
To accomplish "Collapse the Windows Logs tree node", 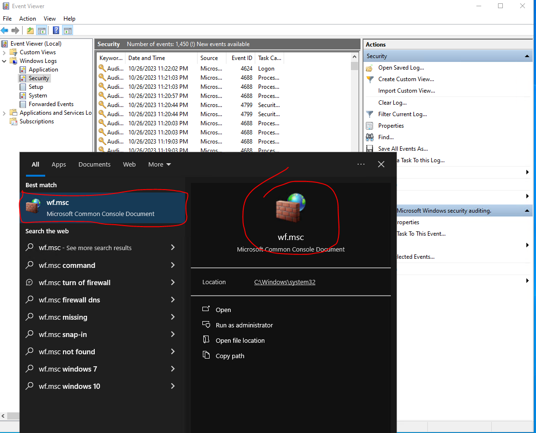I will click(x=4, y=61).
